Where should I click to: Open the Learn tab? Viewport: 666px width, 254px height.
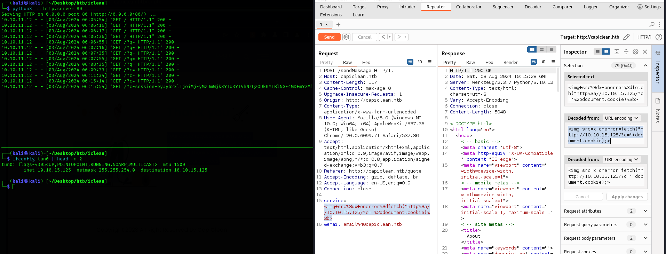pyautogui.click(x=358, y=15)
